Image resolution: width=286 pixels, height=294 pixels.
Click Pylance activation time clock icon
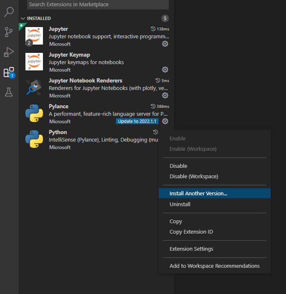pyautogui.click(x=153, y=106)
